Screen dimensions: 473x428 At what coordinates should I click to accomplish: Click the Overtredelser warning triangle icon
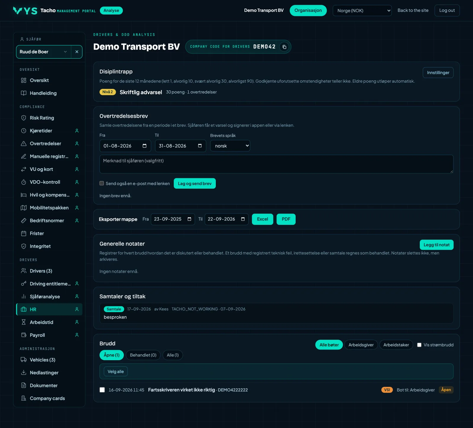point(24,143)
